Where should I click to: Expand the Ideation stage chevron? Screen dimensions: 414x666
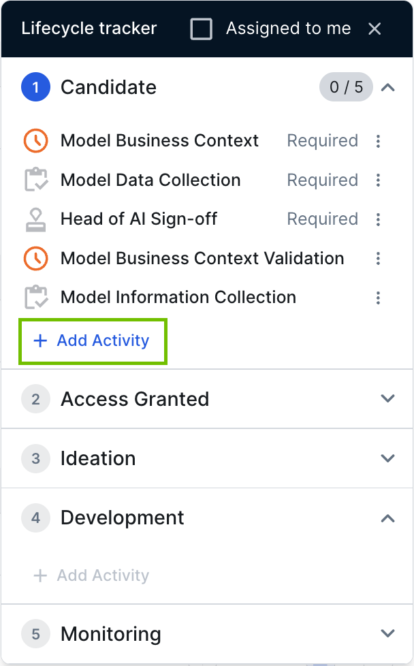[x=387, y=458]
